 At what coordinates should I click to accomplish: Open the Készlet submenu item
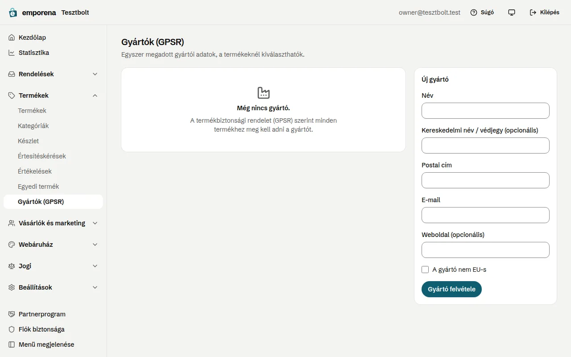point(53,141)
